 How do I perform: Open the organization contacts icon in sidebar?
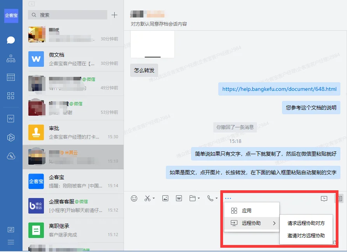click(x=11, y=59)
